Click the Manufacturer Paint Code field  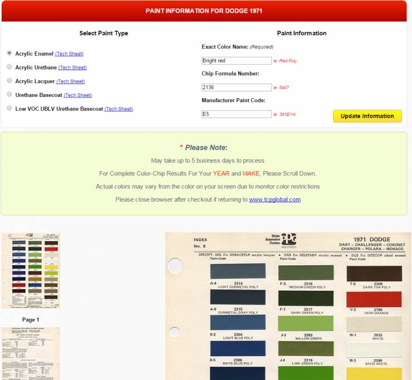pyautogui.click(x=237, y=114)
